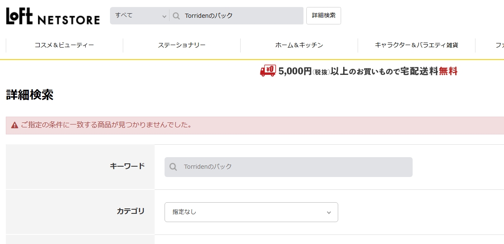Click the warning triangle icon in alert
504x244 pixels.
(x=14, y=125)
